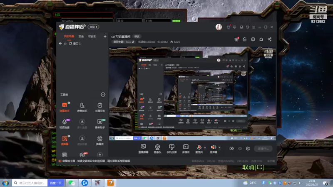
Task: Open the 虚拟形象 virtual avatar tool
Action: [82, 140]
